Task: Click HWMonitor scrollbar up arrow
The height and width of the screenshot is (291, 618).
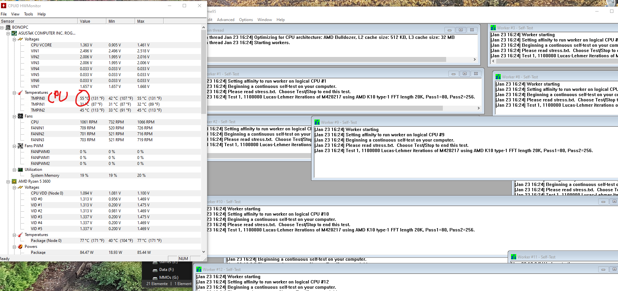Action: [x=203, y=27]
